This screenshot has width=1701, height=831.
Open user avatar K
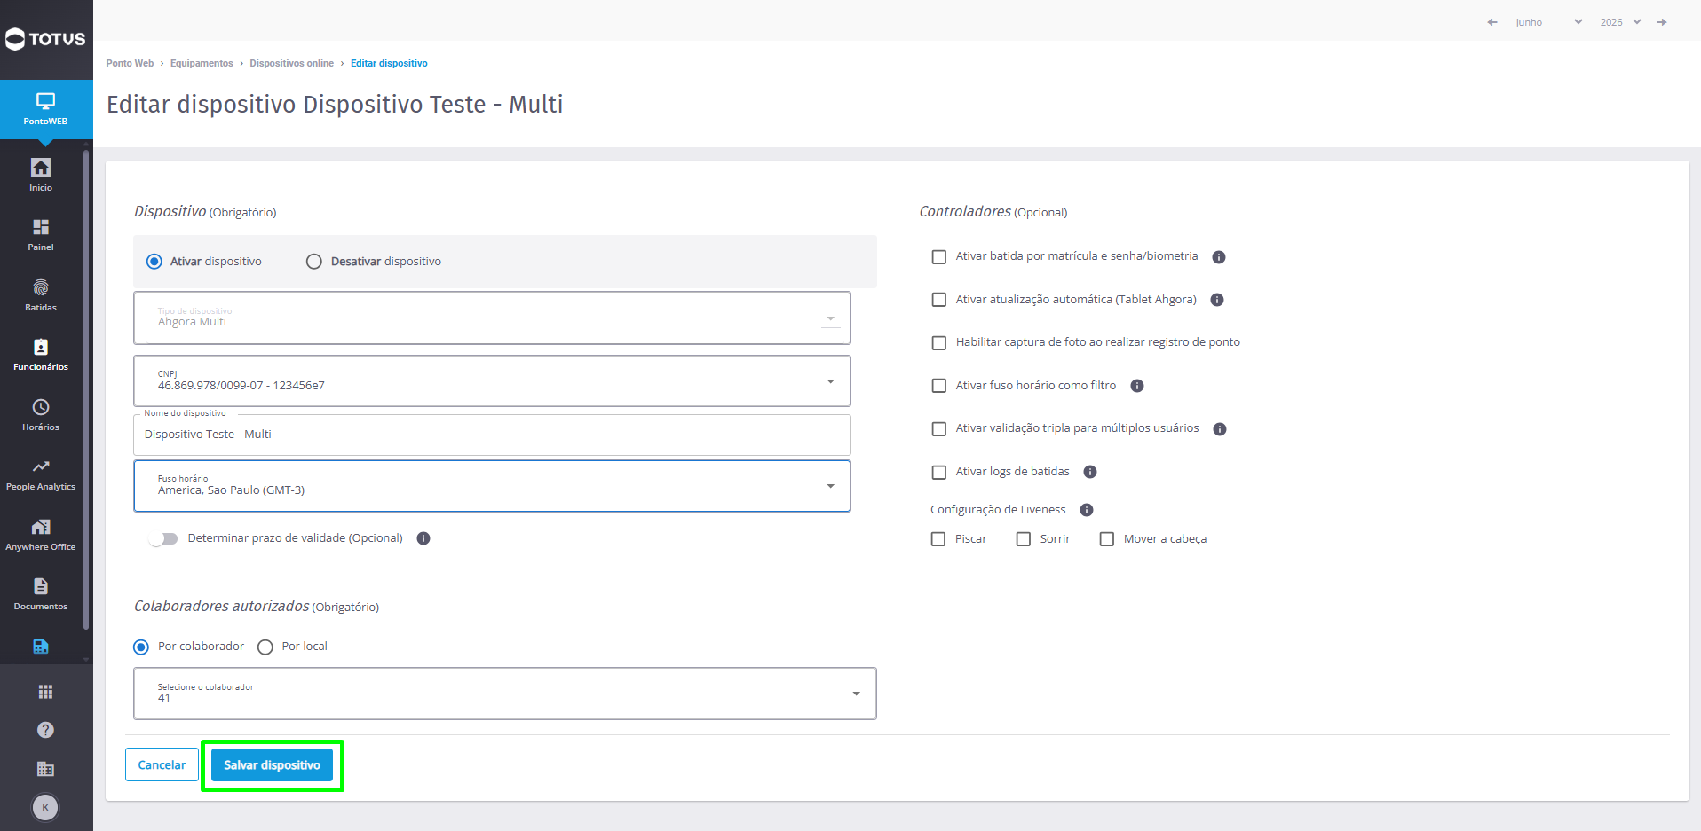[45, 807]
